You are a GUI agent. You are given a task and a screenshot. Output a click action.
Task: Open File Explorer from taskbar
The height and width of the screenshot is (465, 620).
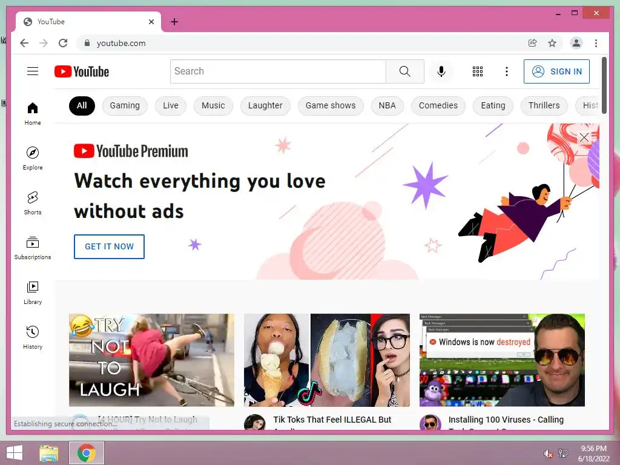pos(49,453)
